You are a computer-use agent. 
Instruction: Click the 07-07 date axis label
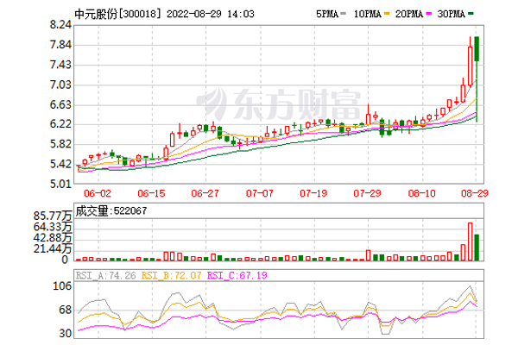pos(260,194)
